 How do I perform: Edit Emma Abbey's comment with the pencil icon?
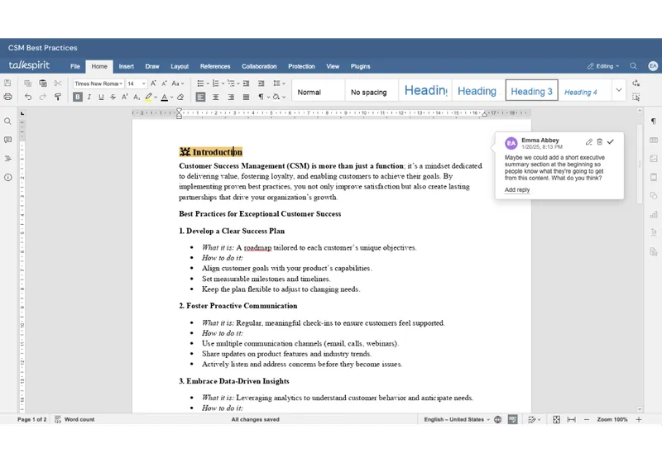[x=588, y=142]
